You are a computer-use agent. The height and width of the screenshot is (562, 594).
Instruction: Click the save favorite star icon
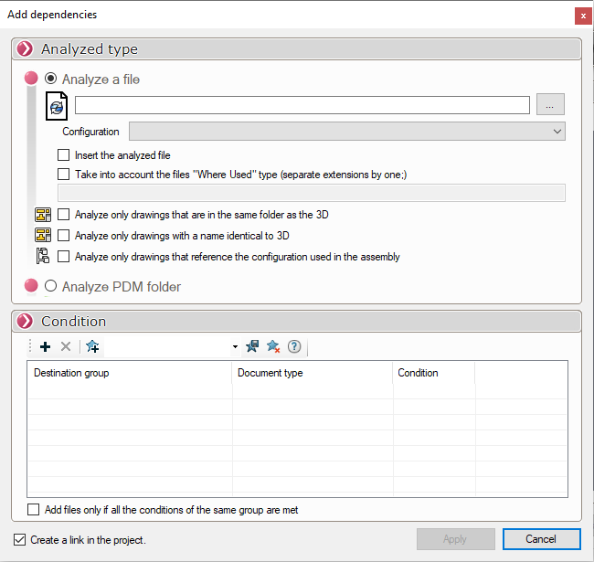tap(252, 347)
